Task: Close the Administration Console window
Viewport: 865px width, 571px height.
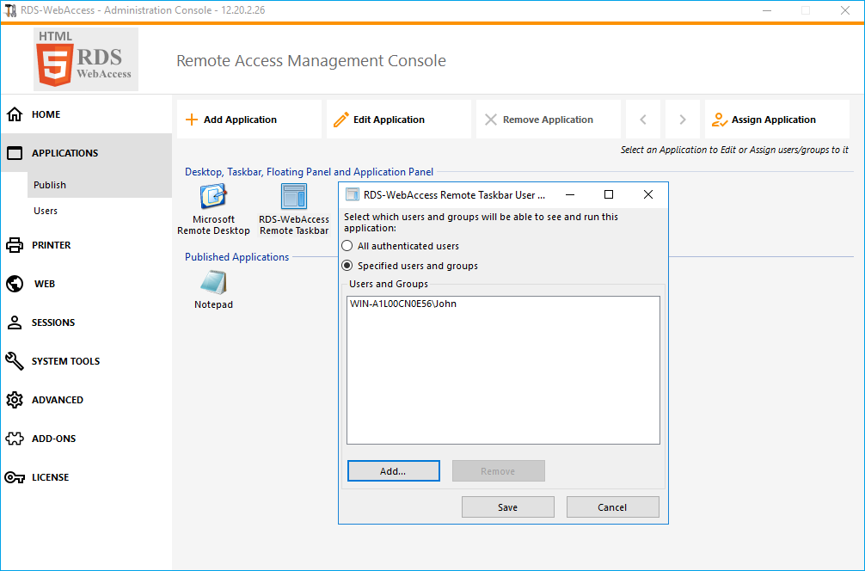Action: tap(845, 10)
